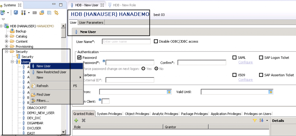Maximize the Systems view panel
The image size is (296, 136).
(61, 5)
